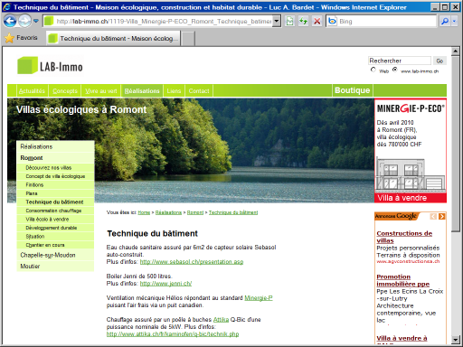Click the Rechercher search input field
The image size is (463, 347).
pos(400,61)
